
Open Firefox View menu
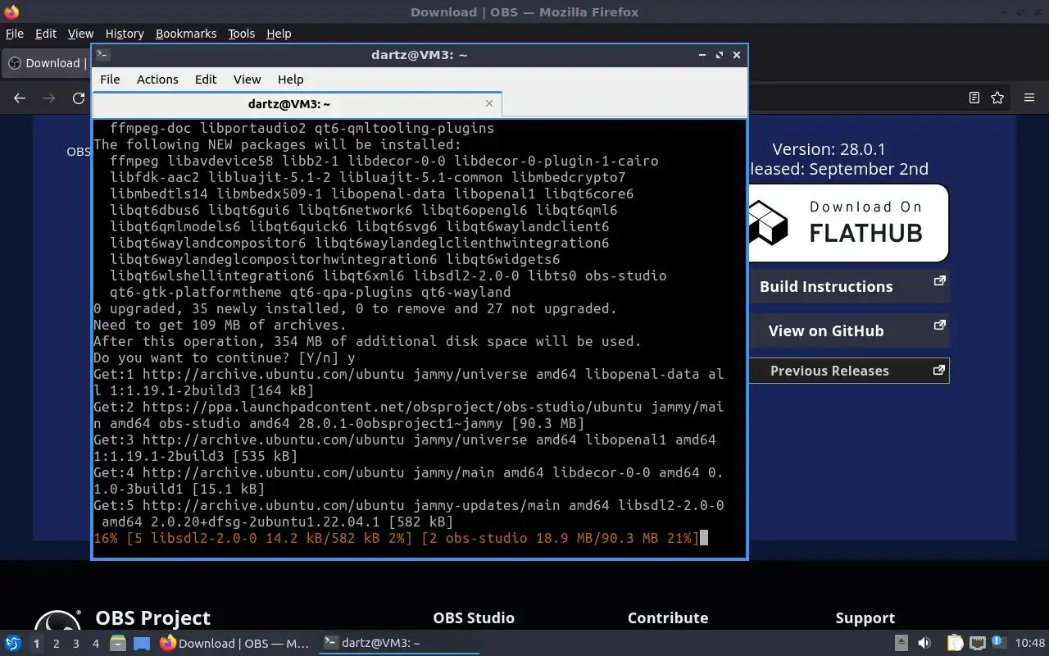pos(80,34)
